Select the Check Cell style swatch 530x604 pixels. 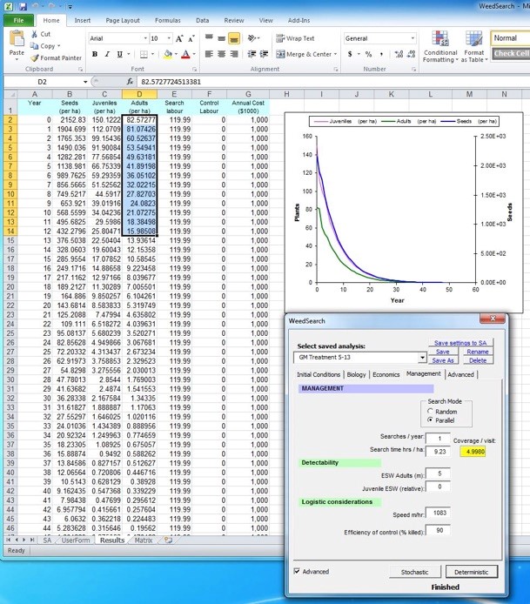(511, 54)
